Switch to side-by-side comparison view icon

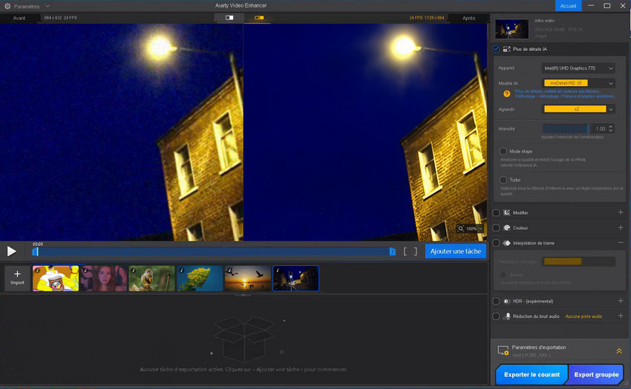click(259, 18)
